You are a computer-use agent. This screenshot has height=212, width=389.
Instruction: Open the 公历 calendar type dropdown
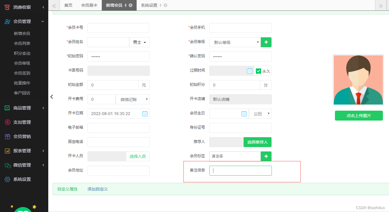pos(260,114)
